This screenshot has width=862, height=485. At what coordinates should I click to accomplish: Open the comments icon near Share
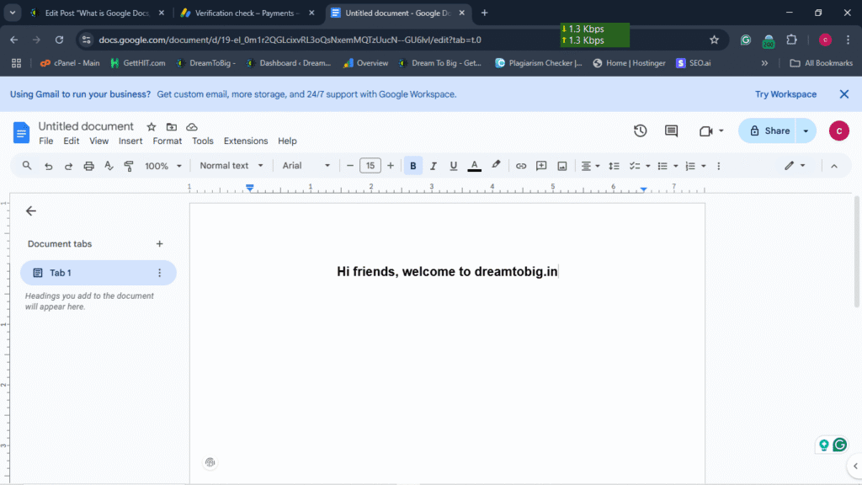point(671,131)
